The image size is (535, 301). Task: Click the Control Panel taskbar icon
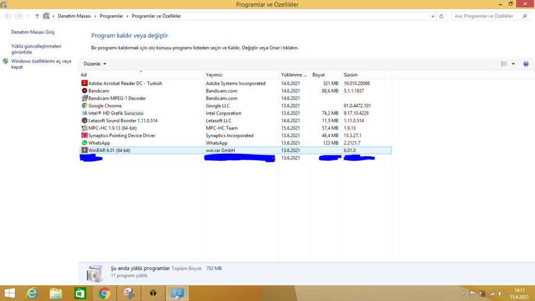tap(177, 293)
